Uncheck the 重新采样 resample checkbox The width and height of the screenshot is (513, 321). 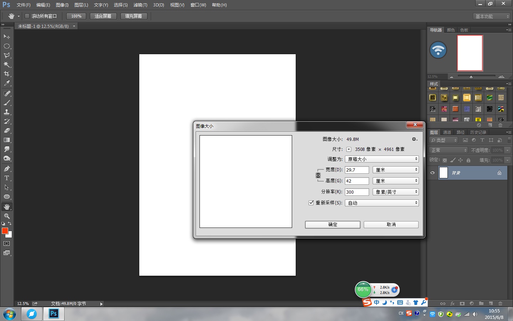[x=311, y=203]
